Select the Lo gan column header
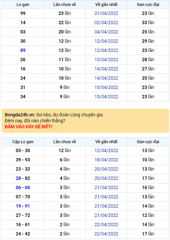170x240 pixels. (23, 5)
